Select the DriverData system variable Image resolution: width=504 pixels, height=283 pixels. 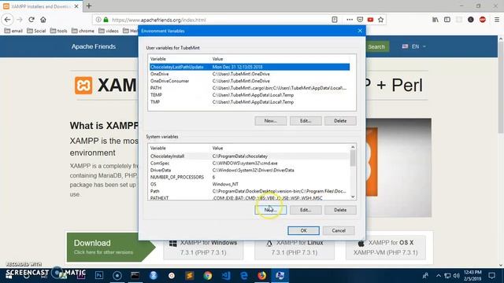pos(250,171)
